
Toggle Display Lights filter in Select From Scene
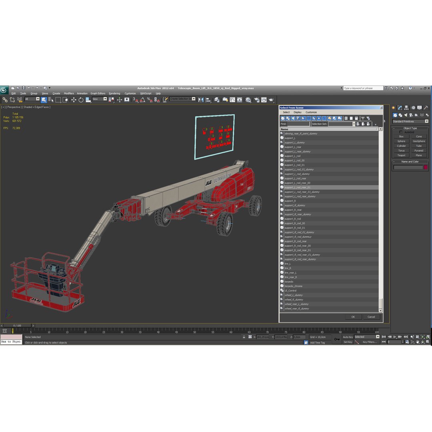pos(293,118)
